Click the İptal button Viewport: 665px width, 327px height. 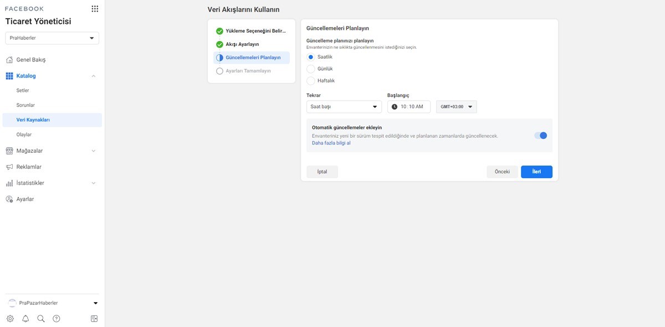click(322, 172)
